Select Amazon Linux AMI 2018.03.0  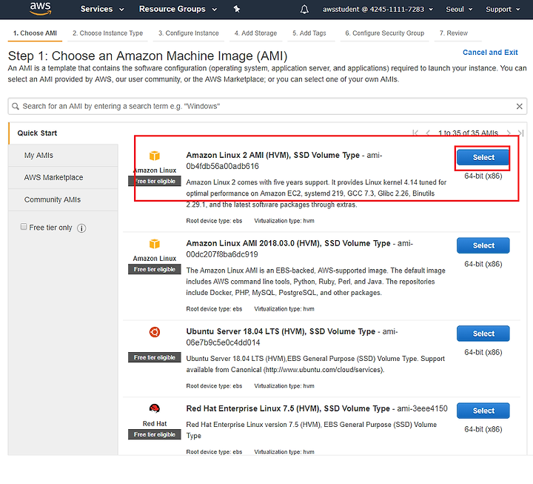pos(483,245)
